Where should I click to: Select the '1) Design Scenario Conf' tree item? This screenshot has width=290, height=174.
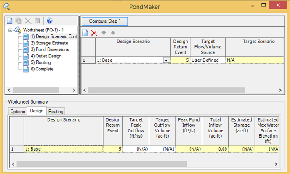54,36
